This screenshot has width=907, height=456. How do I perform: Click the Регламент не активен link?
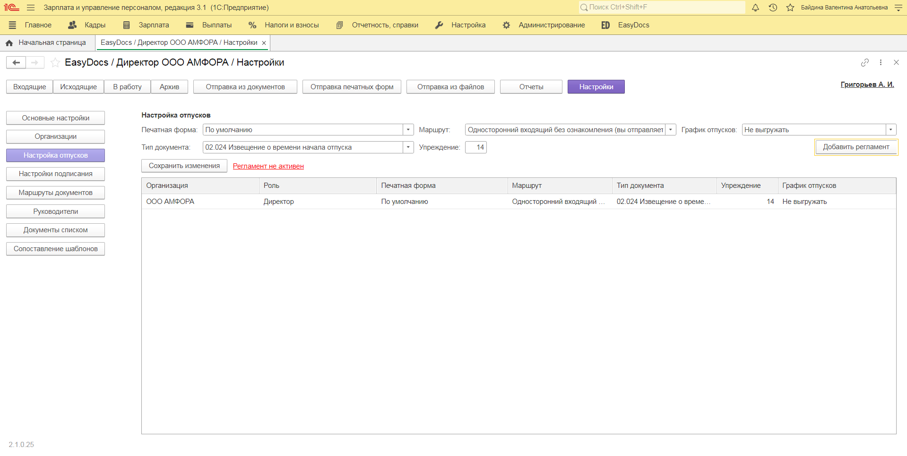268,166
